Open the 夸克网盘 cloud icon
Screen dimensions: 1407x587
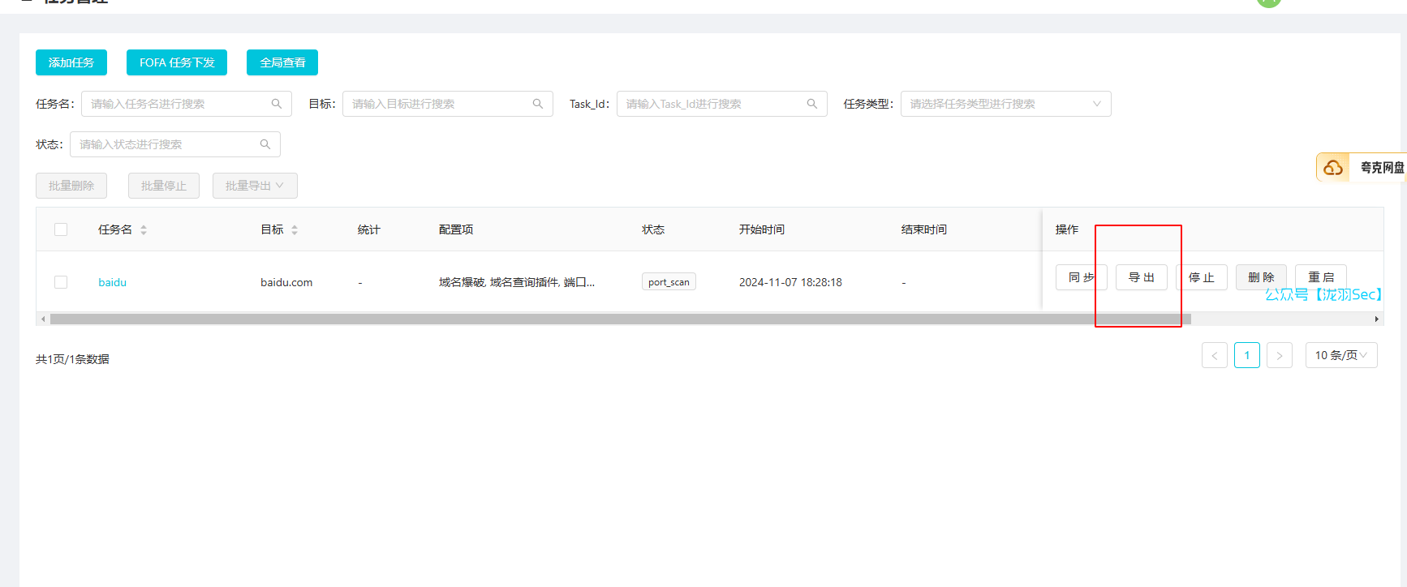(x=1332, y=168)
